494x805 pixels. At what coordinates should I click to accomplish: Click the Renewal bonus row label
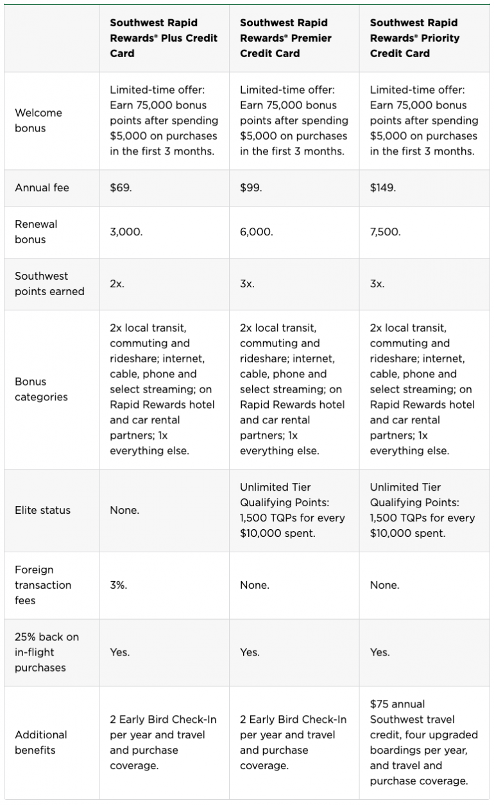pos(36,232)
